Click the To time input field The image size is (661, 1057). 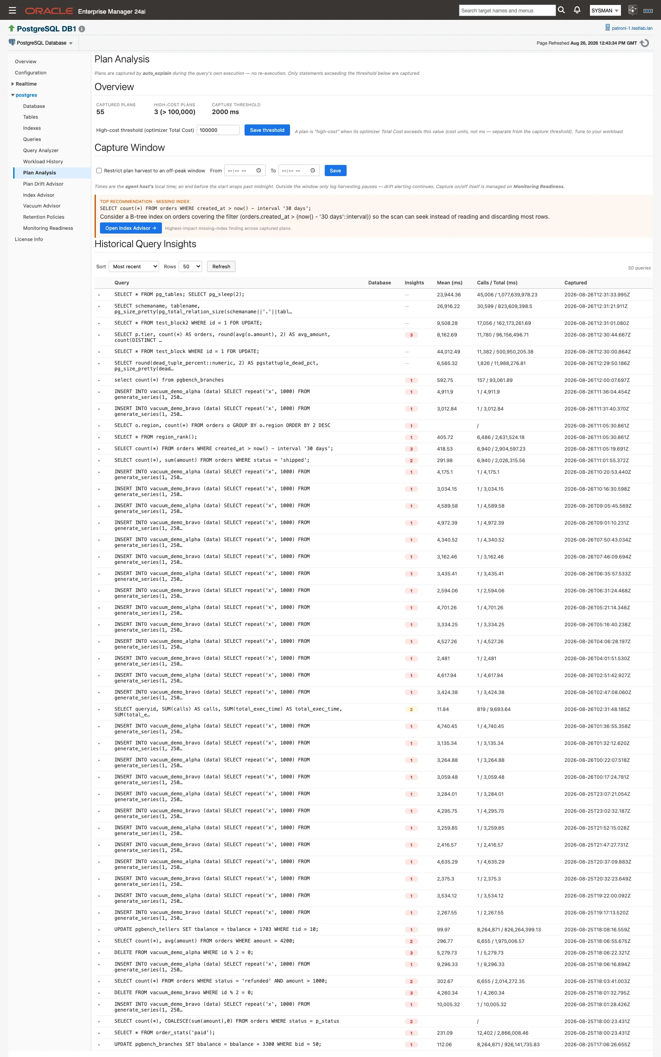click(x=299, y=171)
